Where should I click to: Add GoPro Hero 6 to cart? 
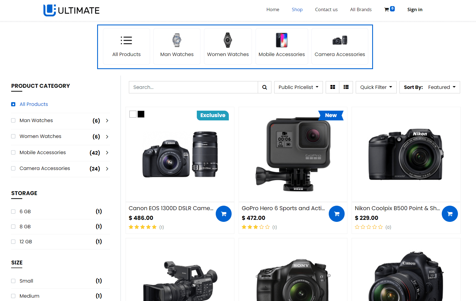tap(337, 214)
